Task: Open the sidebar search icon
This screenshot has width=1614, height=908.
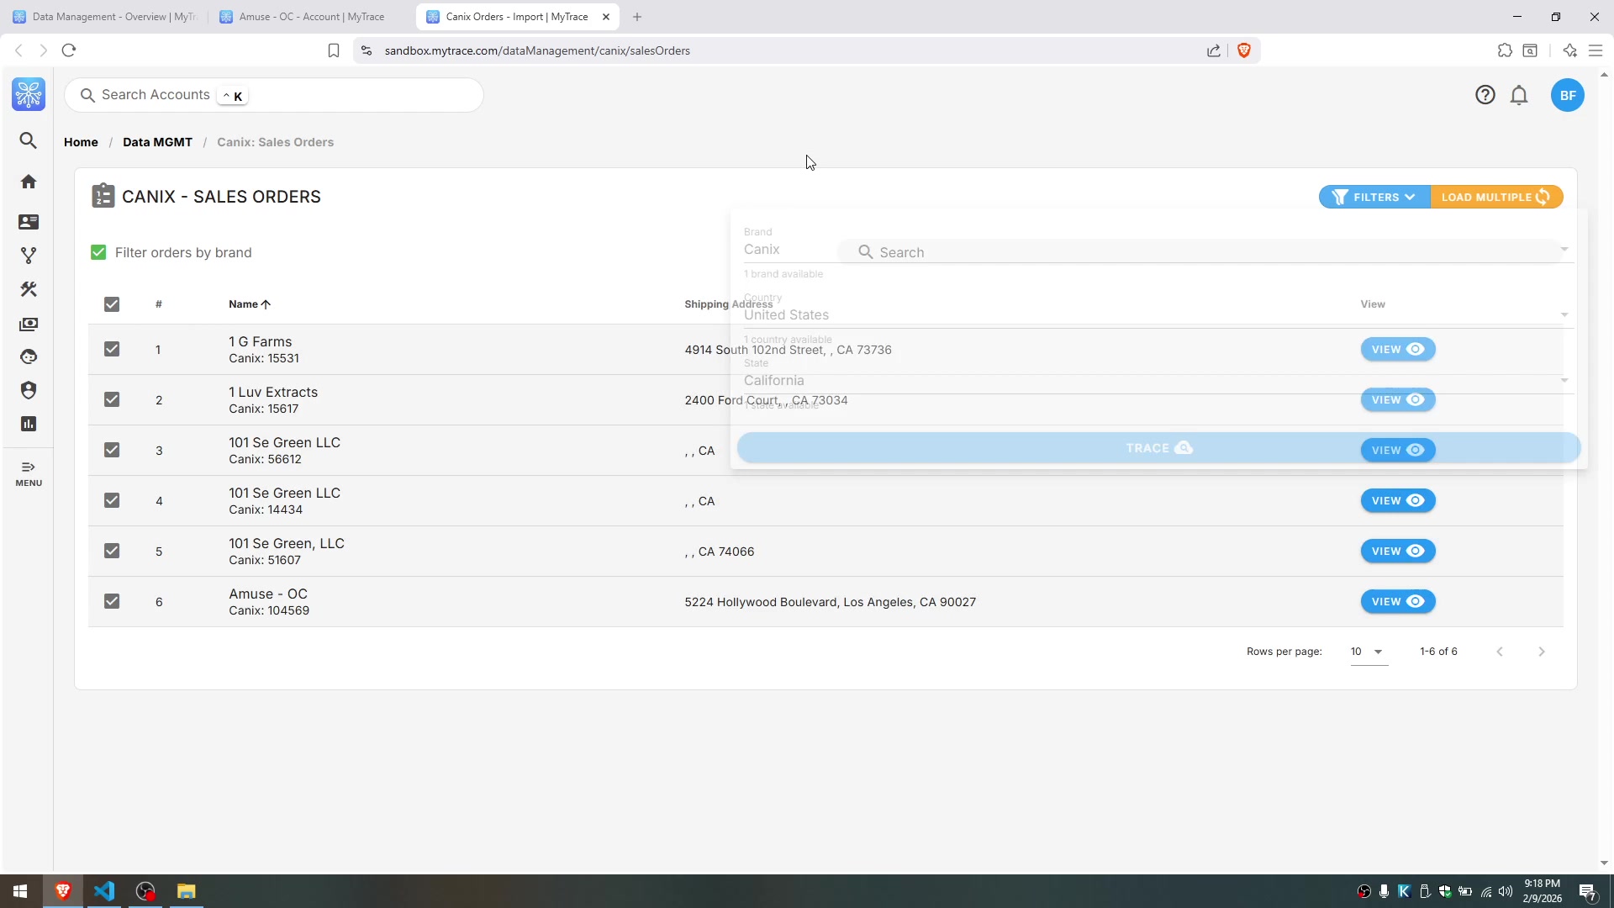Action: click(x=29, y=140)
